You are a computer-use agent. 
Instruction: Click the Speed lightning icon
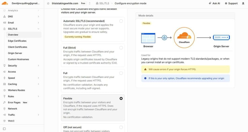4,78
